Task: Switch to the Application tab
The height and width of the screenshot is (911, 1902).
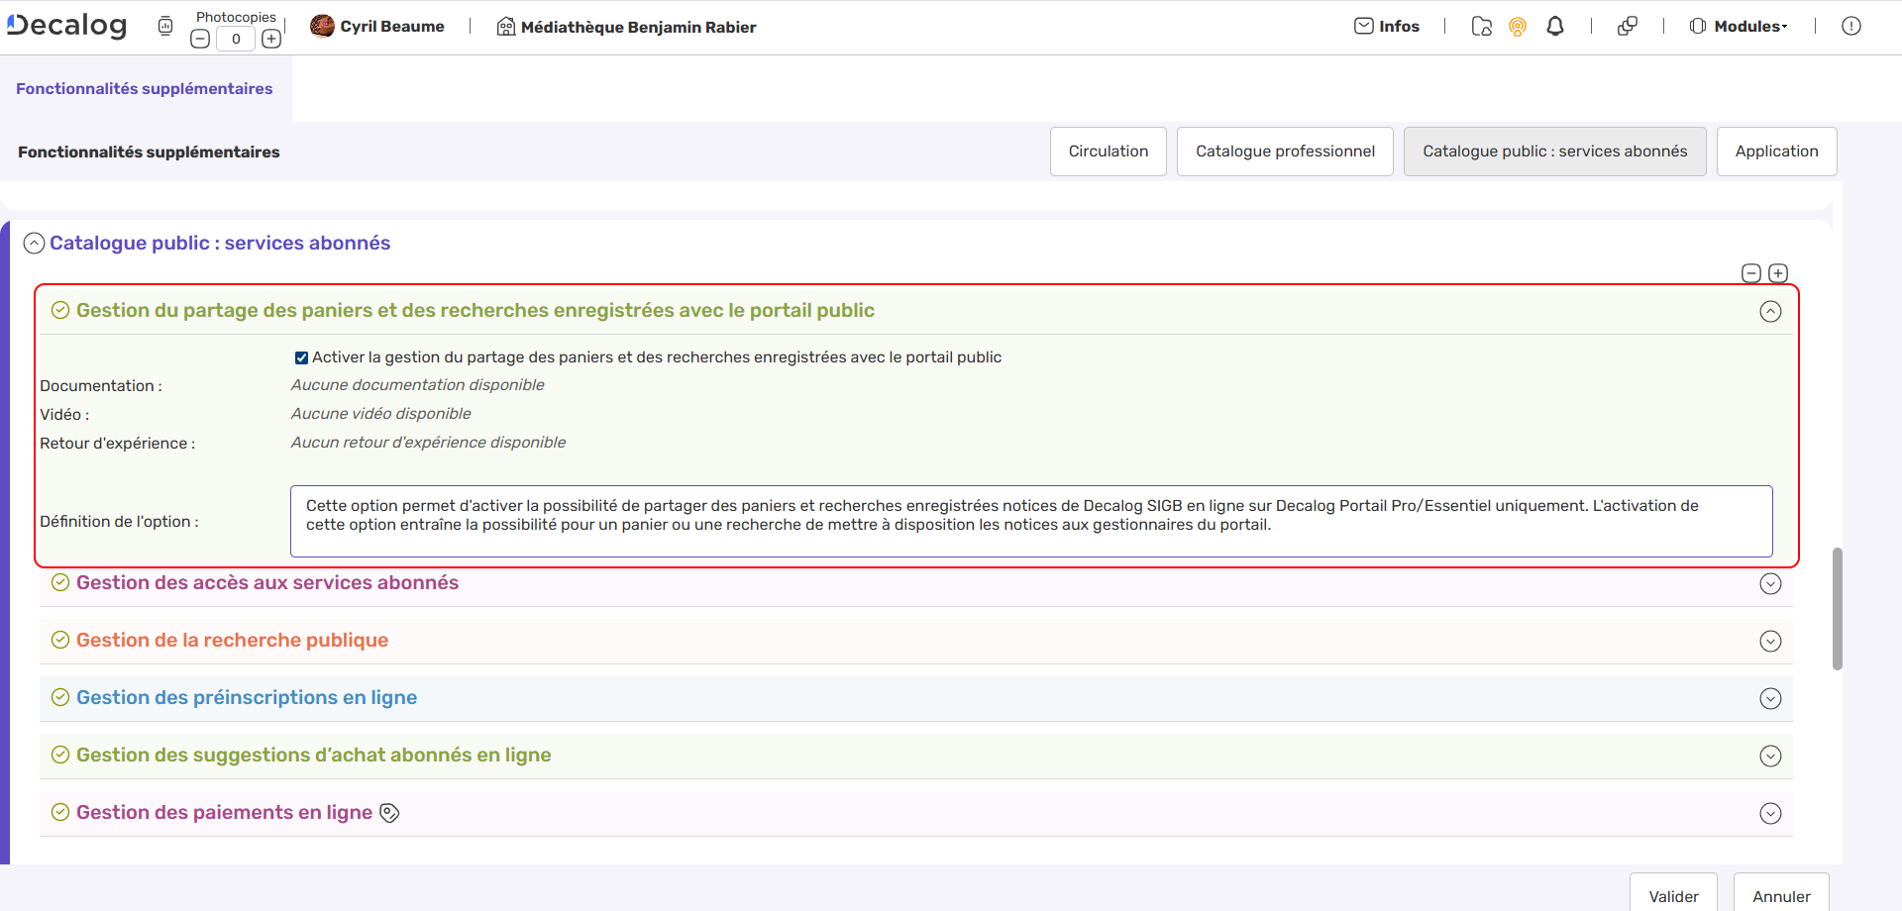Action: (1777, 151)
